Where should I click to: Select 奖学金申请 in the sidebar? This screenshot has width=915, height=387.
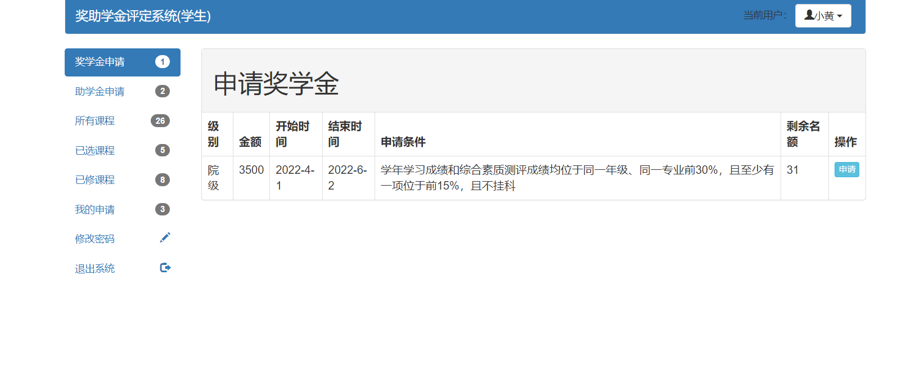click(x=123, y=62)
